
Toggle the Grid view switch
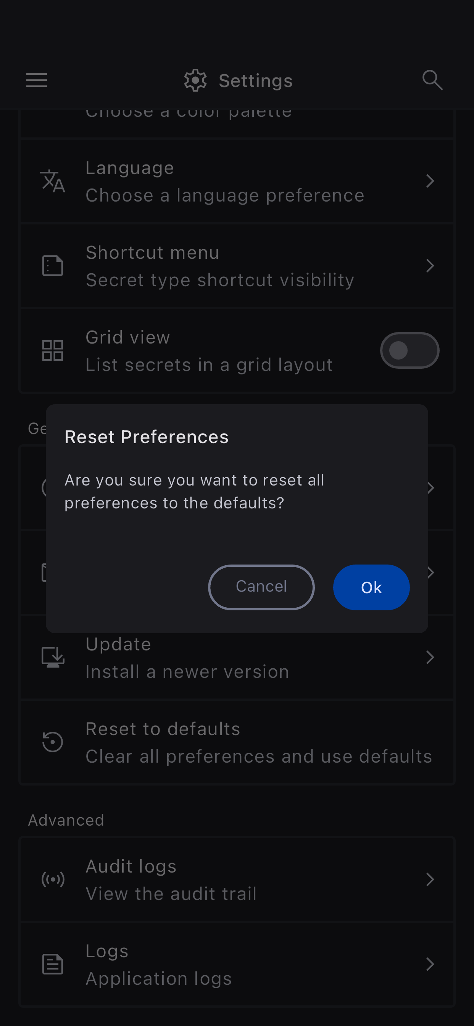410,350
